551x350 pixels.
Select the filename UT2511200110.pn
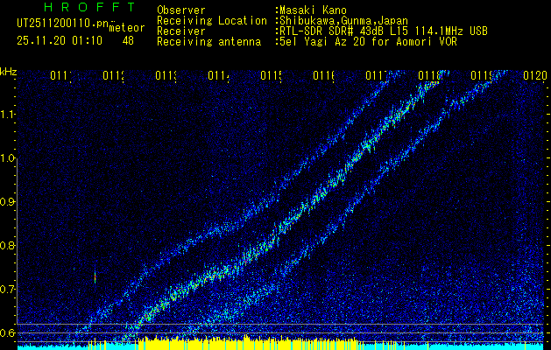click(62, 24)
